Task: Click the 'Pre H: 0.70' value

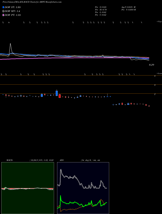Action: tap(101, 10)
